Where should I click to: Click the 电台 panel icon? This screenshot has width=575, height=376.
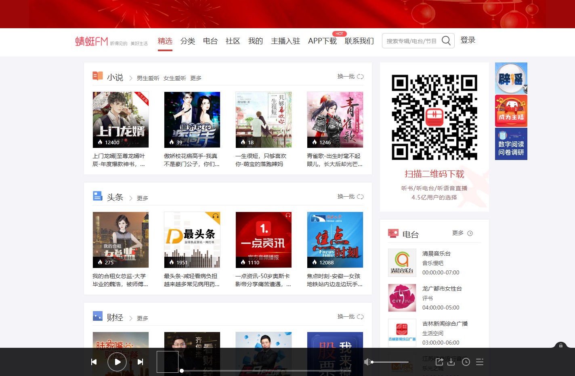click(x=393, y=233)
